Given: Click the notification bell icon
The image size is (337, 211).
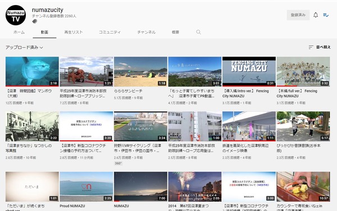Looking at the screenshot, I should (316, 15).
